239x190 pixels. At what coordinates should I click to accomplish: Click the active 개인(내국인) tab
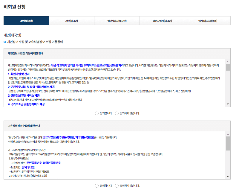26,21
